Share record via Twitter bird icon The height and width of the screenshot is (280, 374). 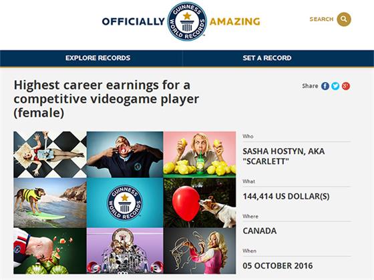click(335, 86)
